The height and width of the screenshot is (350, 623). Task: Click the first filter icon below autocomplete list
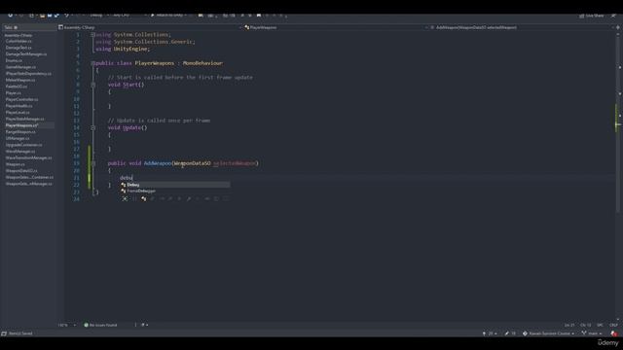pos(125,198)
